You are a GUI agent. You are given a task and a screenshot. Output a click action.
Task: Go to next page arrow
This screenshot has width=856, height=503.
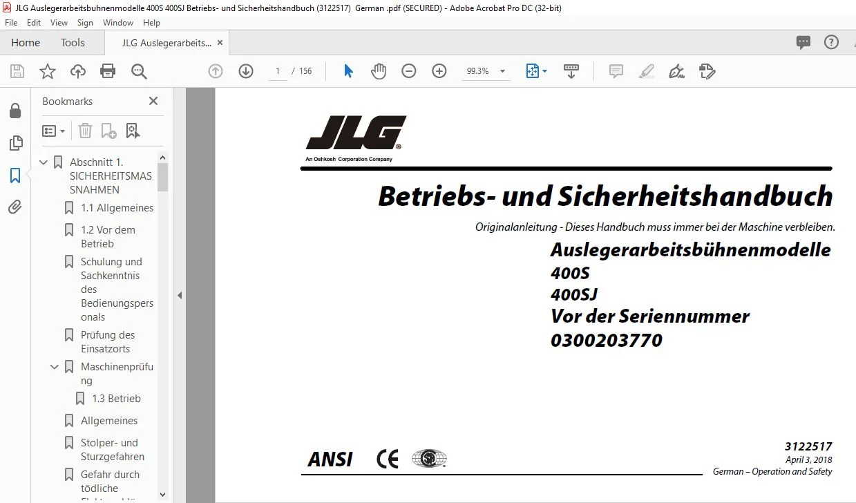pyautogui.click(x=246, y=71)
